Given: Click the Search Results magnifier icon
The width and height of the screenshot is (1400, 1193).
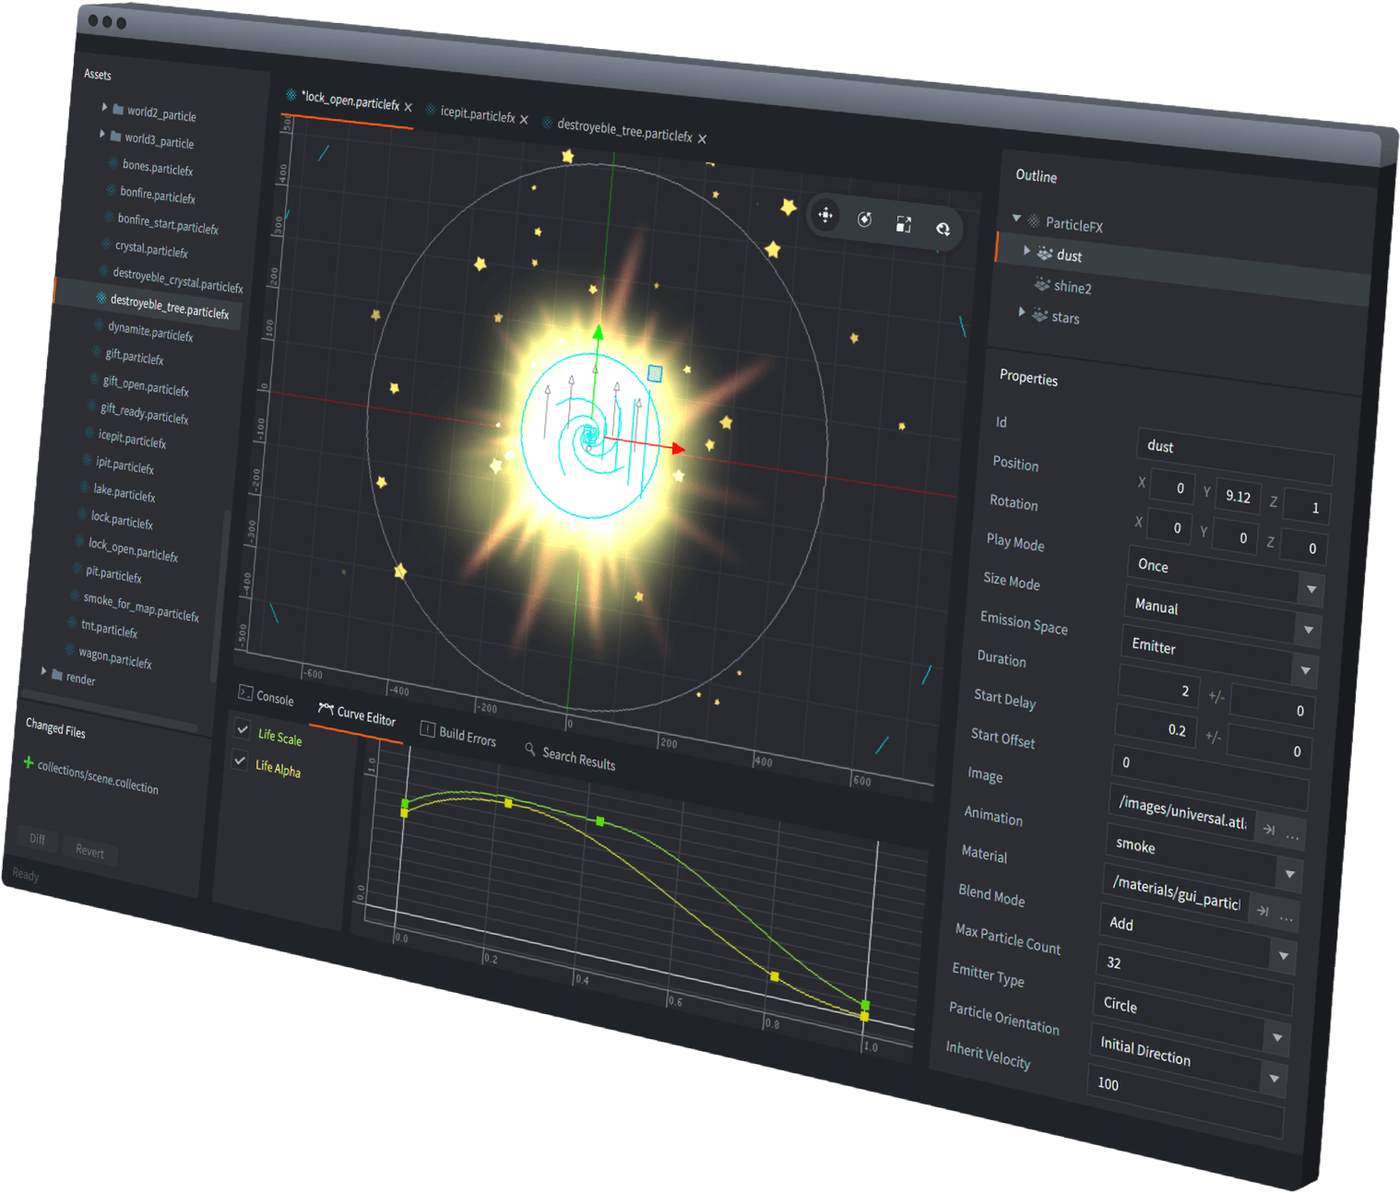Looking at the screenshot, I should point(528,749).
